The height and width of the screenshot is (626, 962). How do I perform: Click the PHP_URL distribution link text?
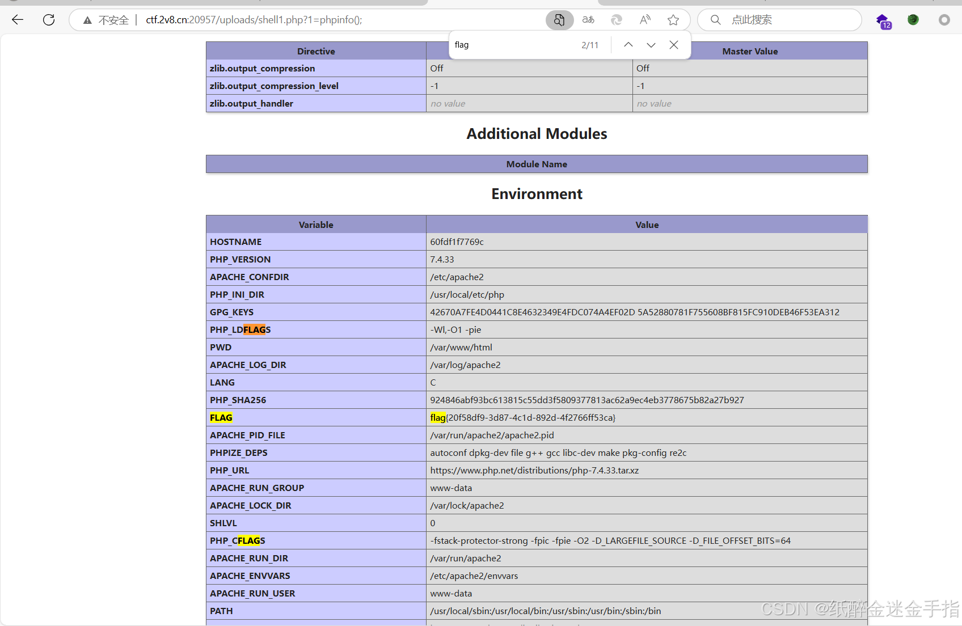[534, 470]
